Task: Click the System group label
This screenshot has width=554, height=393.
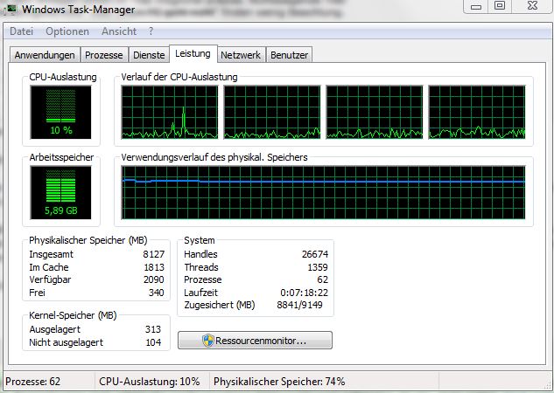Action: [x=200, y=240]
